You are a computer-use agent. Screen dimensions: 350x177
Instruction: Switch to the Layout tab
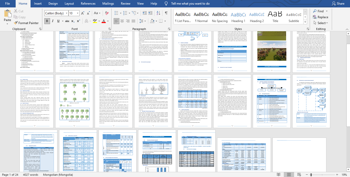(x=69, y=4)
